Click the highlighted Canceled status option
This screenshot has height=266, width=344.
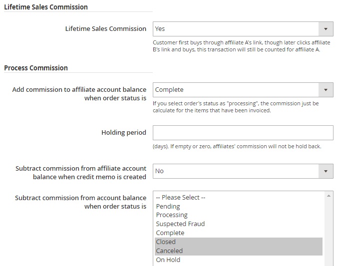169,251
